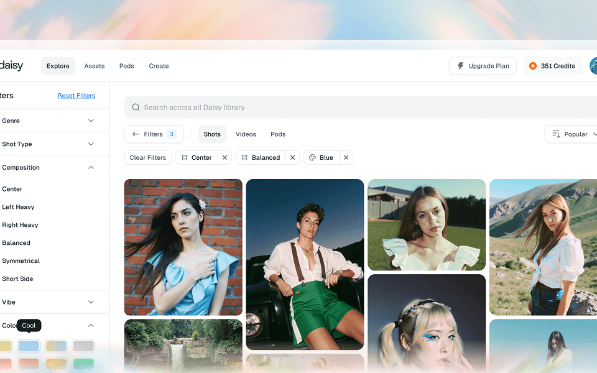This screenshot has height=373, width=597.
Task: Open the blonde pigtails blue makeup photo
Action: 427,323
